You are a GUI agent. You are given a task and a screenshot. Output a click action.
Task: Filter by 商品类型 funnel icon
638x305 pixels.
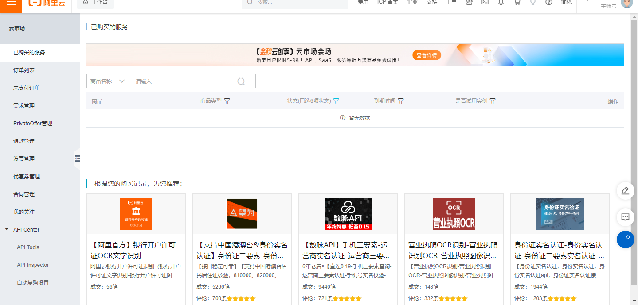pyautogui.click(x=227, y=101)
